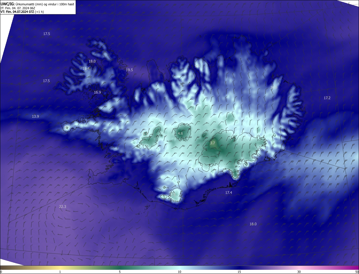Click the 30 tick on the color scale

pos(299,272)
